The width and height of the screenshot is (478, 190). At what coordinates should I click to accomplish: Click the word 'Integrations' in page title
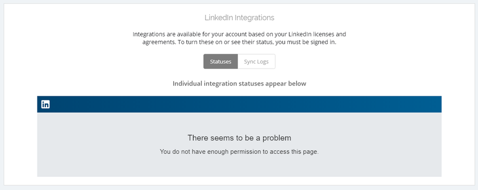254,18
